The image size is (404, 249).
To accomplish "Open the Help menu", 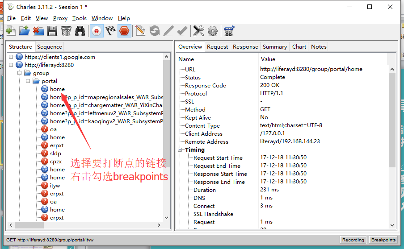I will [x=124, y=18].
